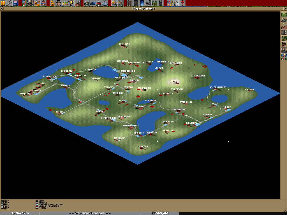Screen dimensions: 287x215
Task: Open the company league trophy icon
Action: [71, 3]
